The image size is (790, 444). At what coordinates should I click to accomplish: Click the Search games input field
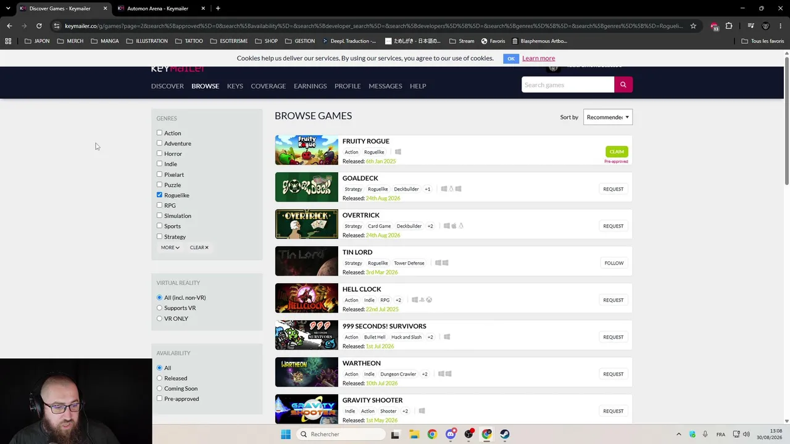[568, 84]
